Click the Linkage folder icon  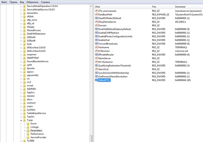point(28,127)
